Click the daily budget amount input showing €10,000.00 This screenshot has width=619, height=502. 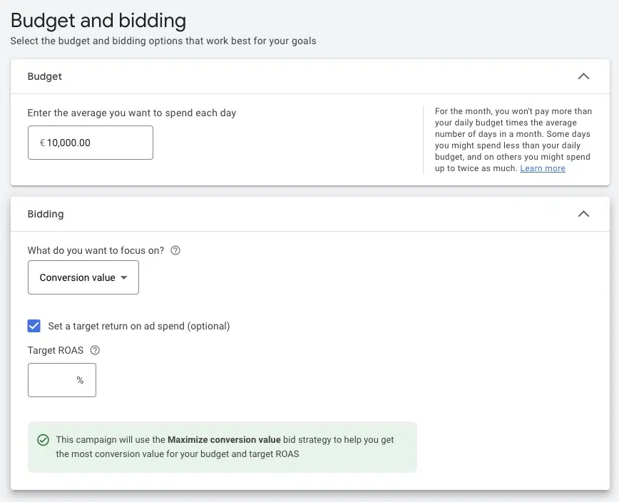(x=90, y=142)
